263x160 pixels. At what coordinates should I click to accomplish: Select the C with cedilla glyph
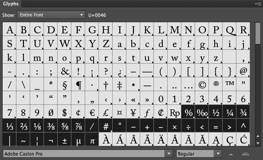[x=230, y=139]
